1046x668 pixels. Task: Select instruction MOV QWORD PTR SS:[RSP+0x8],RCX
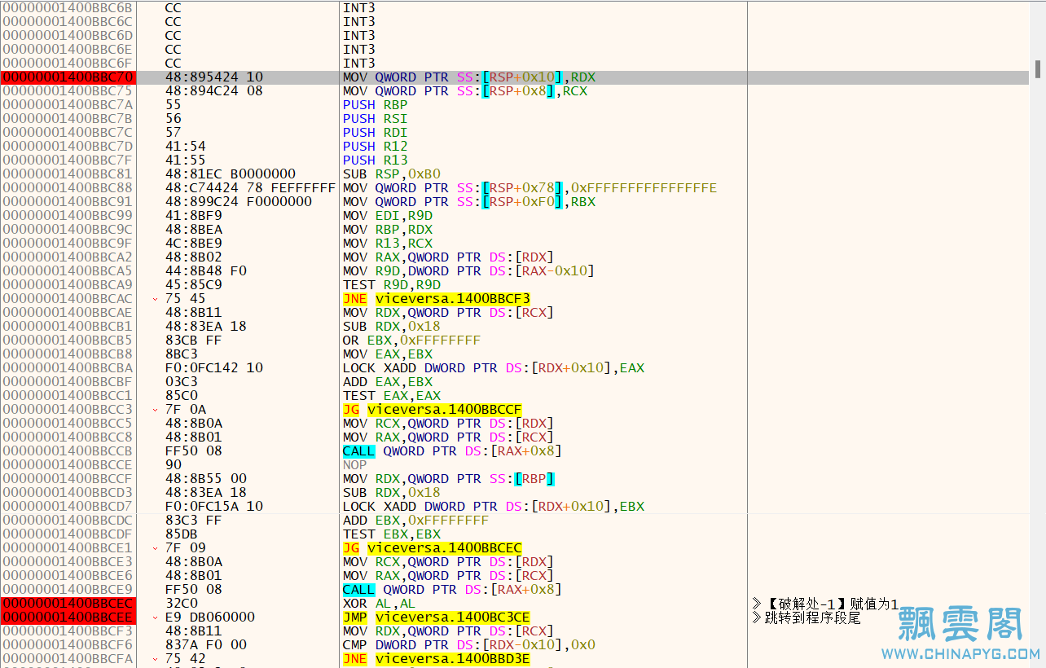pos(465,91)
